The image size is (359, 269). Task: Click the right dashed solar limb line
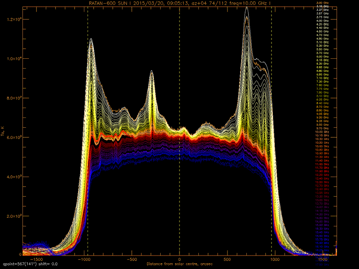click(271, 134)
